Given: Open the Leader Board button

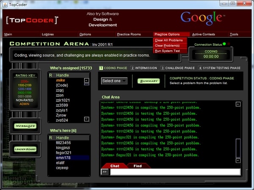Looking at the screenshot, I should 25,149.
